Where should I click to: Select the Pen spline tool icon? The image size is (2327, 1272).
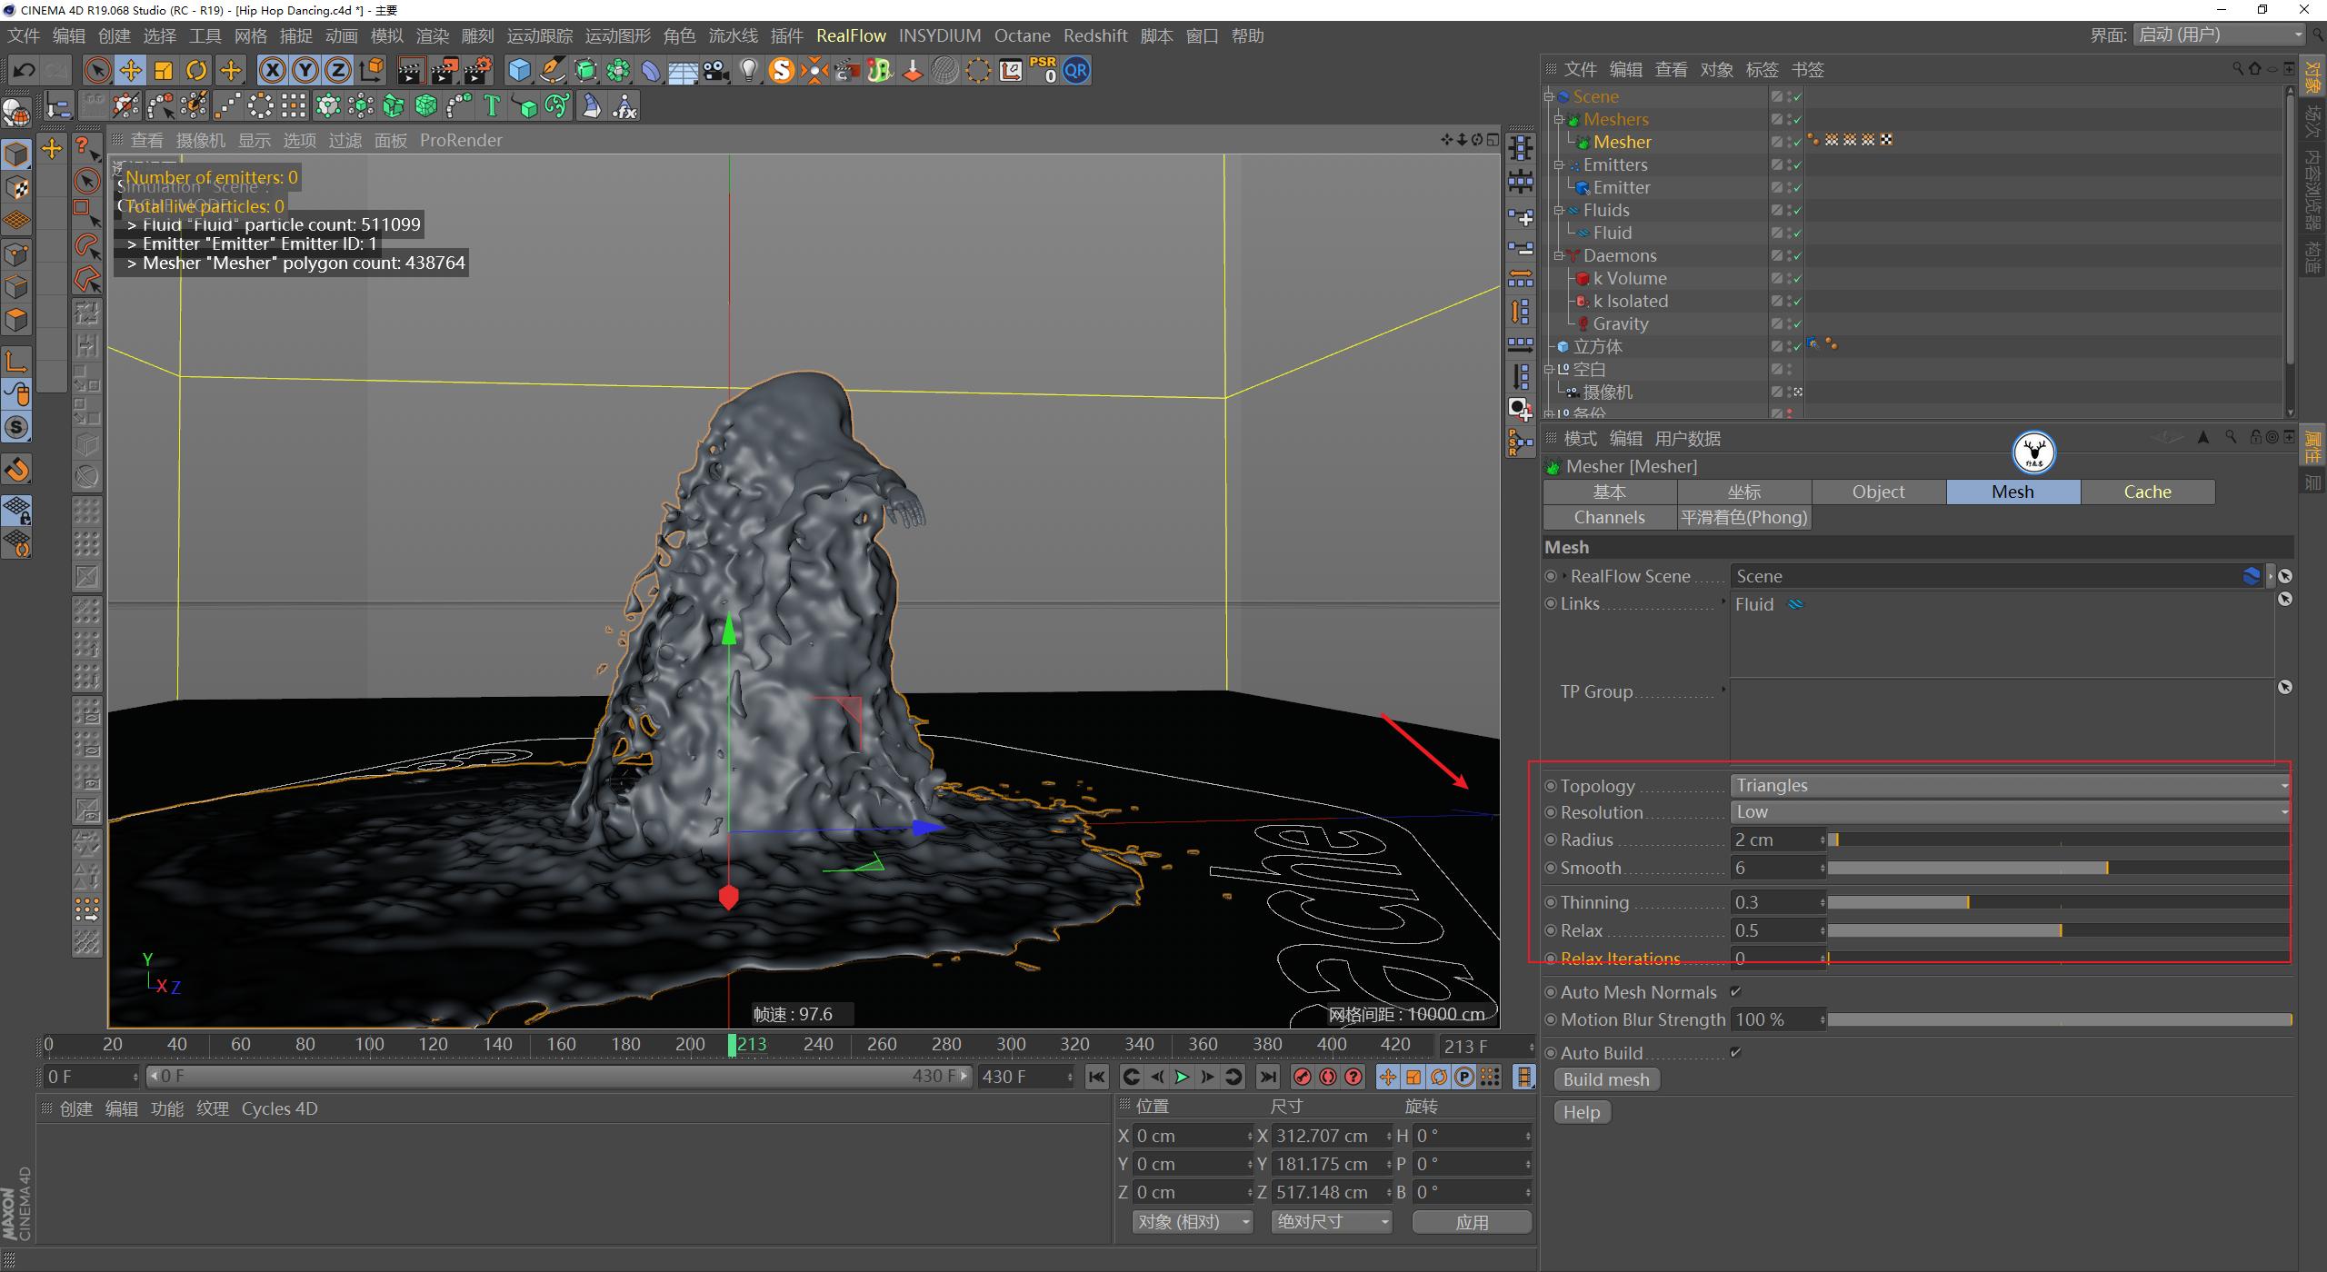point(553,70)
